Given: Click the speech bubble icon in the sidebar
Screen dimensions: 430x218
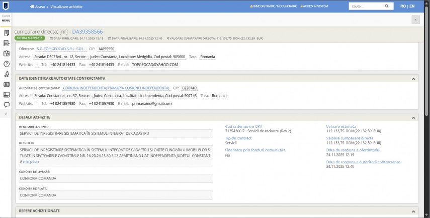Looking at the screenshot, I should [x=7, y=105].
